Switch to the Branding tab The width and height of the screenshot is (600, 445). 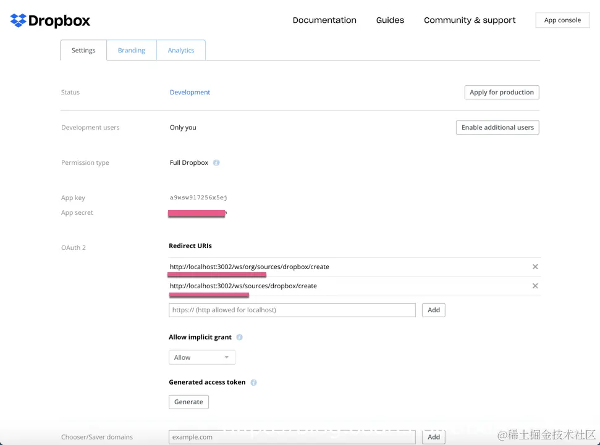[x=131, y=50]
